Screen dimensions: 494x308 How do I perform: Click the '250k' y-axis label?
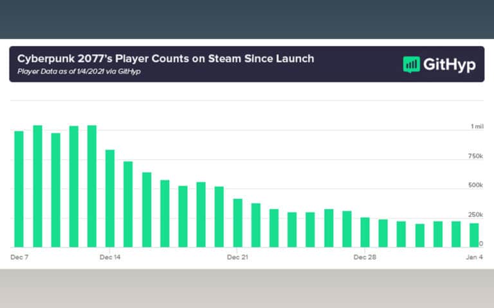(x=475, y=214)
